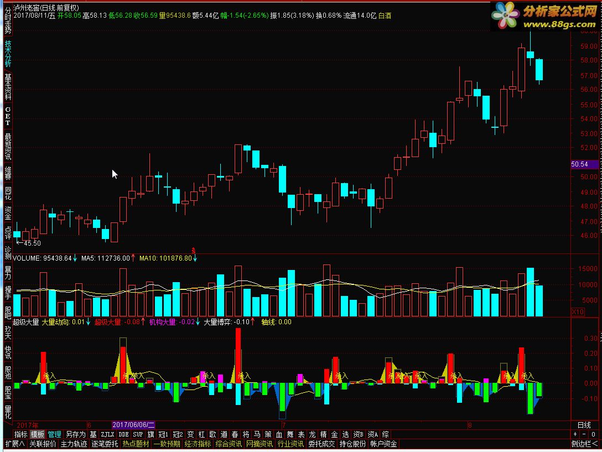Open the 委托成交 bottom tab
This screenshot has height=452, width=602.
321,444
